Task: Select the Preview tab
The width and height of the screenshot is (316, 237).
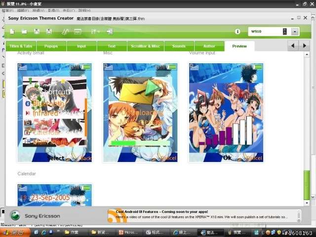Action: pyautogui.click(x=239, y=46)
